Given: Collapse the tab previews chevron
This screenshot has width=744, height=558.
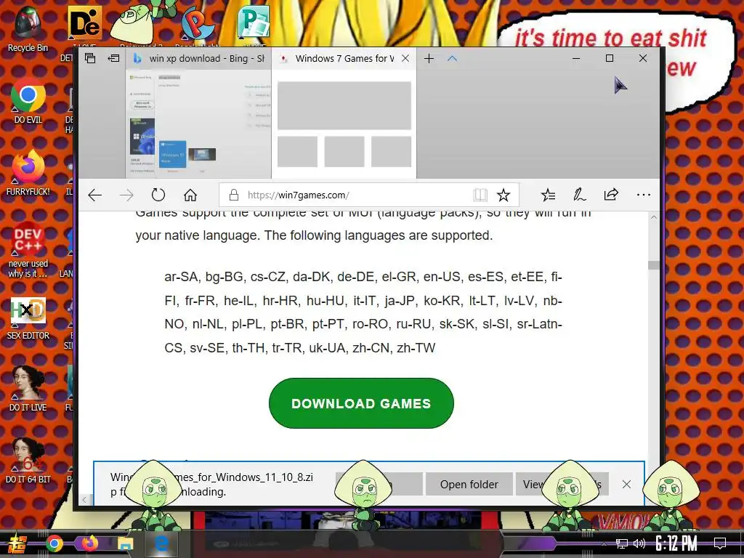Looking at the screenshot, I should coord(452,58).
